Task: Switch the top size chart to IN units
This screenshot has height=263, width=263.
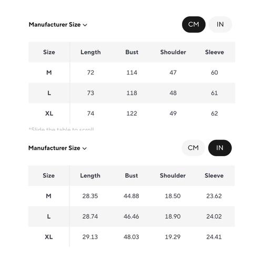Action: pos(220,24)
